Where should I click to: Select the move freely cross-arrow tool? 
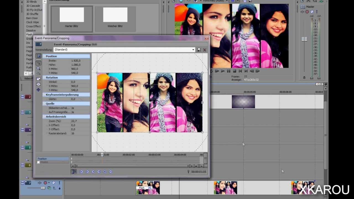point(38,90)
